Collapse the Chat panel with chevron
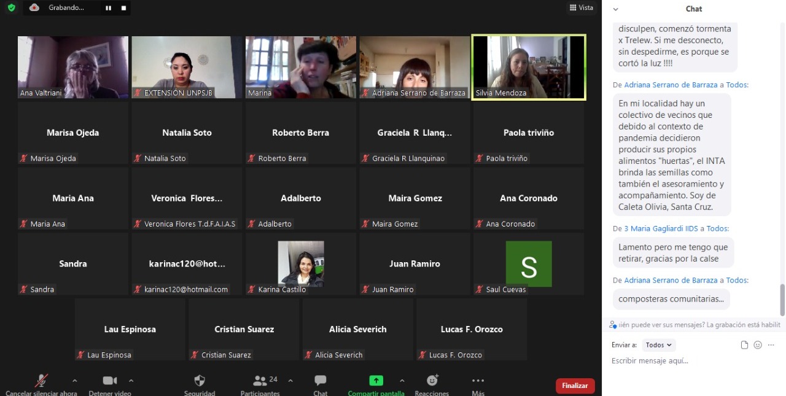 coord(616,9)
